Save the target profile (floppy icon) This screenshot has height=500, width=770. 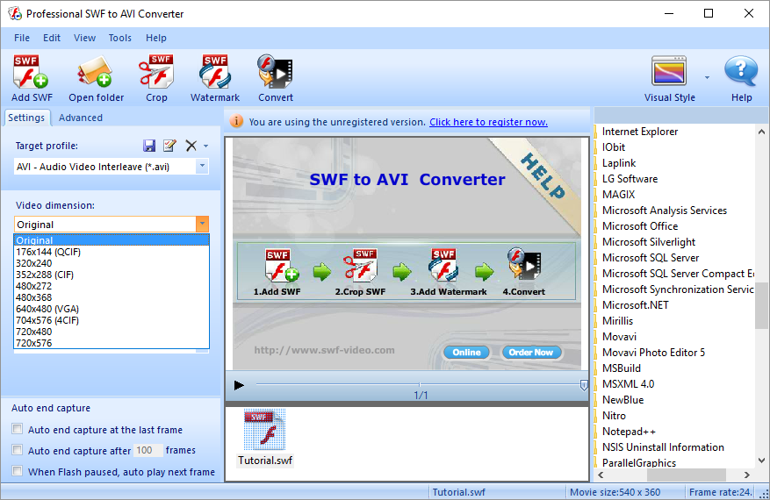pos(149,146)
